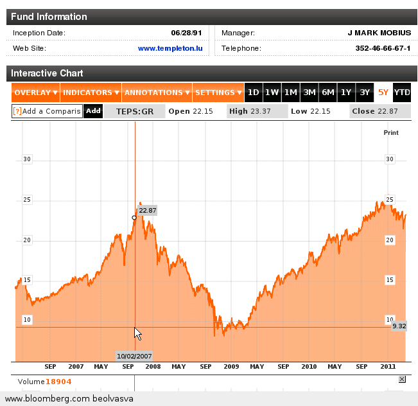Close the Volume panel with X icon
The width and height of the screenshot is (418, 406).
402,380
